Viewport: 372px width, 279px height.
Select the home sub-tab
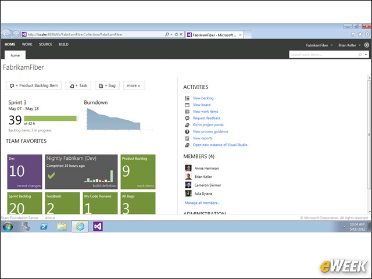(x=15, y=55)
